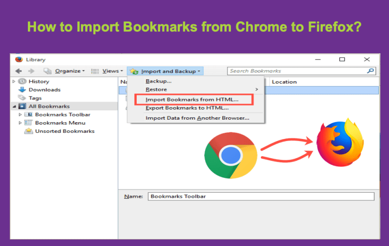Click the Bookmarks Toolbar folder icon
Screen dimensions: 389x246
coord(28,115)
